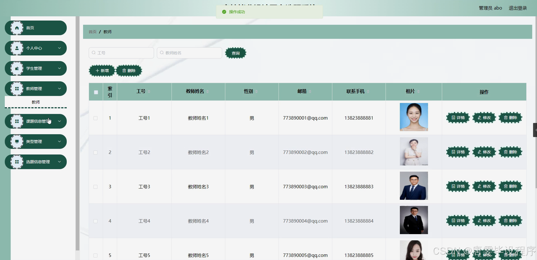Open 选题信息管理 sidebar menu

36,162
